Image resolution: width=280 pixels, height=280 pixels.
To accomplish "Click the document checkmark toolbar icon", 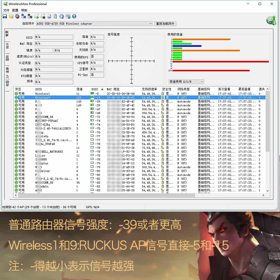I will 49,17.
